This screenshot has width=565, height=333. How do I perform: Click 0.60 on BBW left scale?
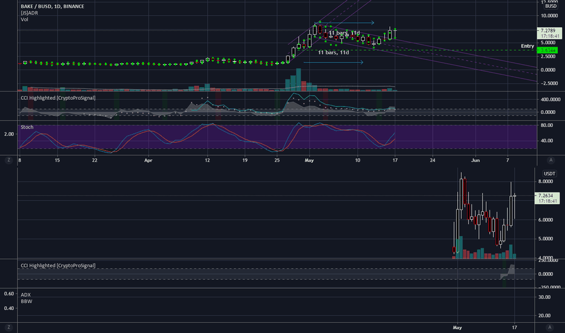(x=9, y=294)
